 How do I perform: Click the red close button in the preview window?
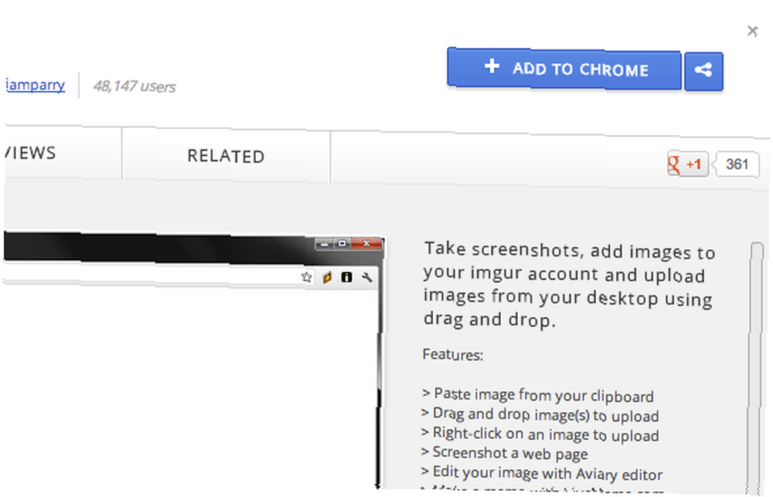pyautogui.click(x=366, y=244)
